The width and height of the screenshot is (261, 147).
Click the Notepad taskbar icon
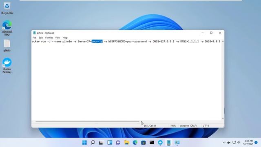click(168, 143)
